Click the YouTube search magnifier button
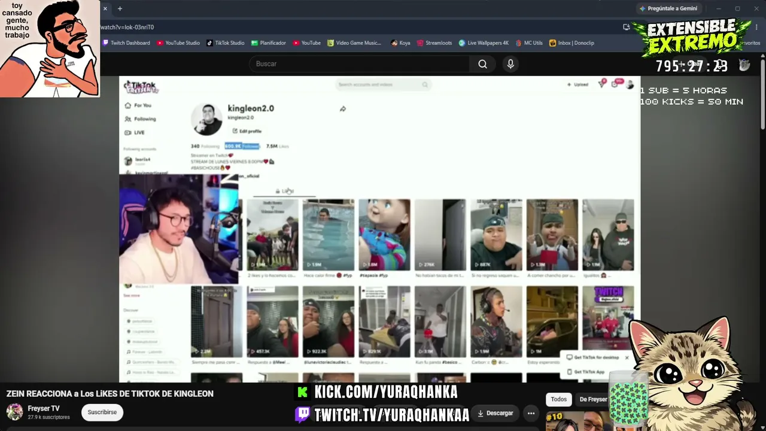Image resolution: width=766 pixels, height=431 pixels. pyautogui.click(x=482, y=64)
